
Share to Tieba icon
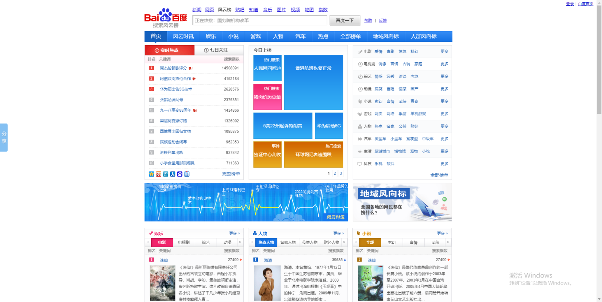click(x=187, y=174)
